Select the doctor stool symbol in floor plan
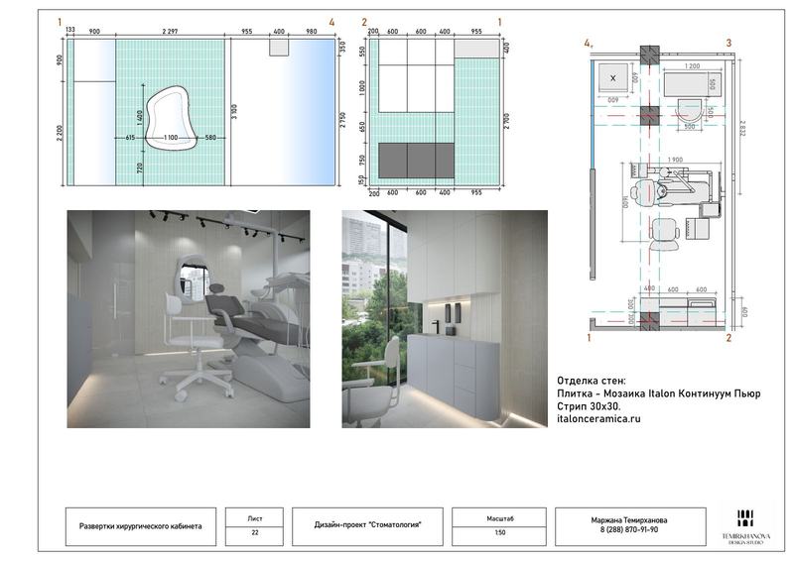 tap(664, 234)
